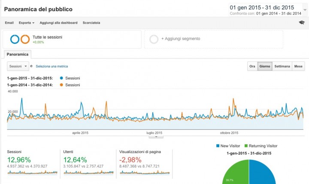Click the Seleziona una metrica link
Screen dimensions: 309x184
click(51, 66)
